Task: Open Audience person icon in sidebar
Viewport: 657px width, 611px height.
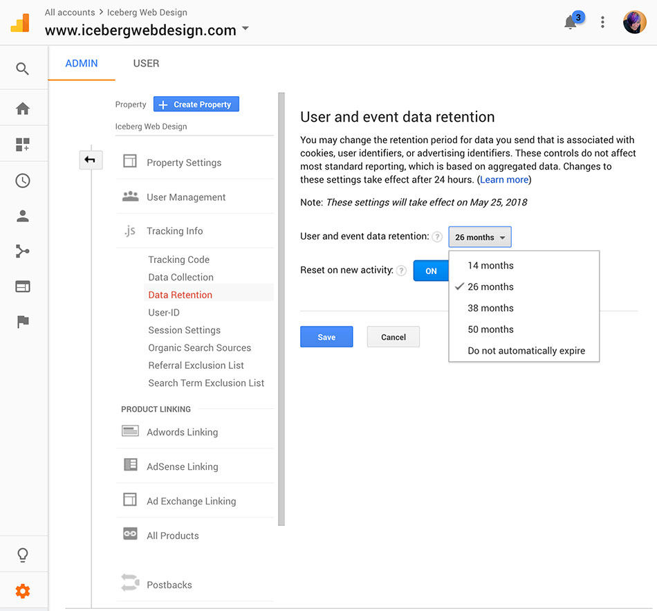Action: click(23, 216)
